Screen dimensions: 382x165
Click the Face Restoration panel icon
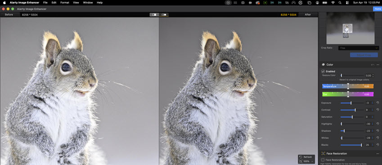pos(324,154)
